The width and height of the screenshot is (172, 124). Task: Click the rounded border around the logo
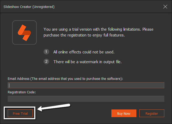[13, 32]
